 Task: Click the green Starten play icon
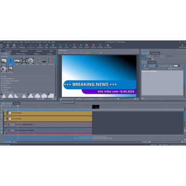coord(60,46)
